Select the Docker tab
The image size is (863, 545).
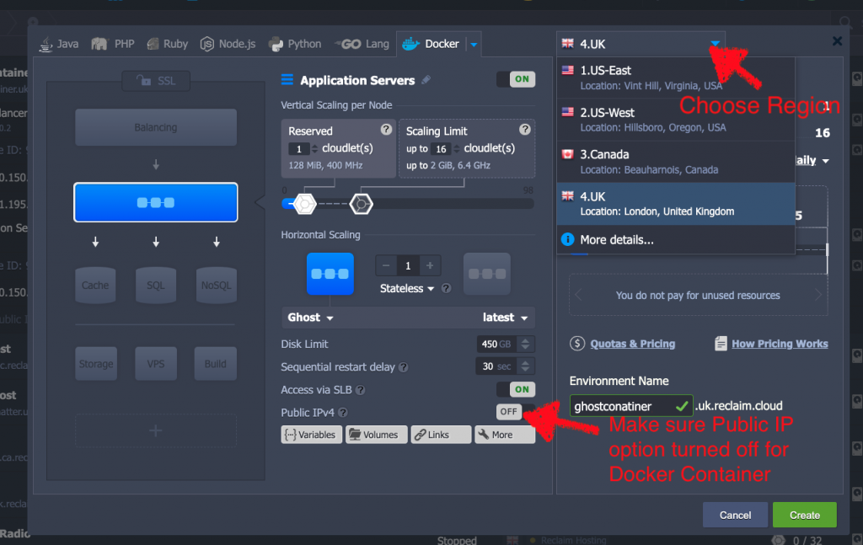[x=431, y=44]
